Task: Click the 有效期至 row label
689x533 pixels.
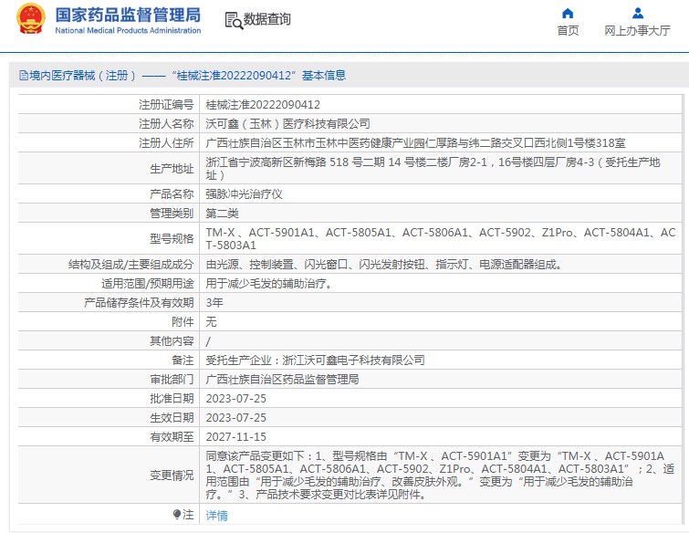Action: (172, 437)
